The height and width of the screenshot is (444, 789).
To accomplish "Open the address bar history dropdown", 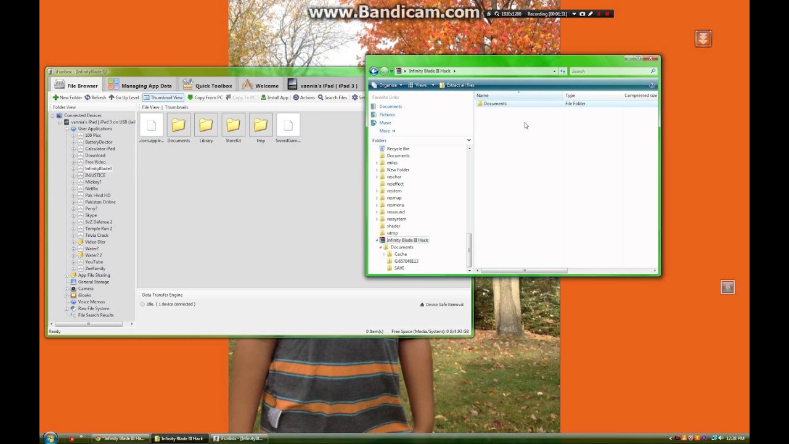I will click(554, 71).
